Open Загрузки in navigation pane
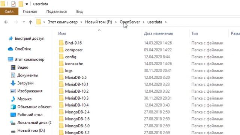 [x=25, y=83]
